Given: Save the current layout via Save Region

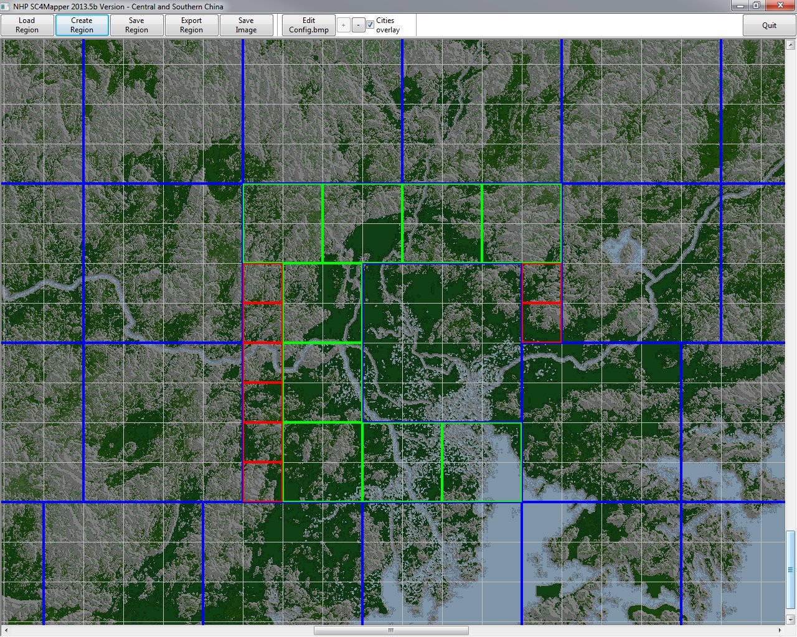Looking at the screenshot, I should tap(136, 25).
